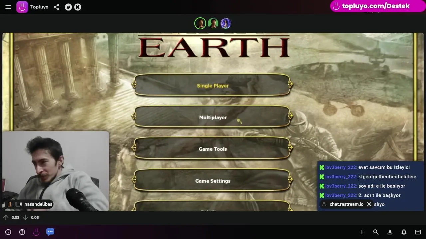Click hasandelibas username label
The width and height of the screenshot is (426, 239).
coord(38,204)
